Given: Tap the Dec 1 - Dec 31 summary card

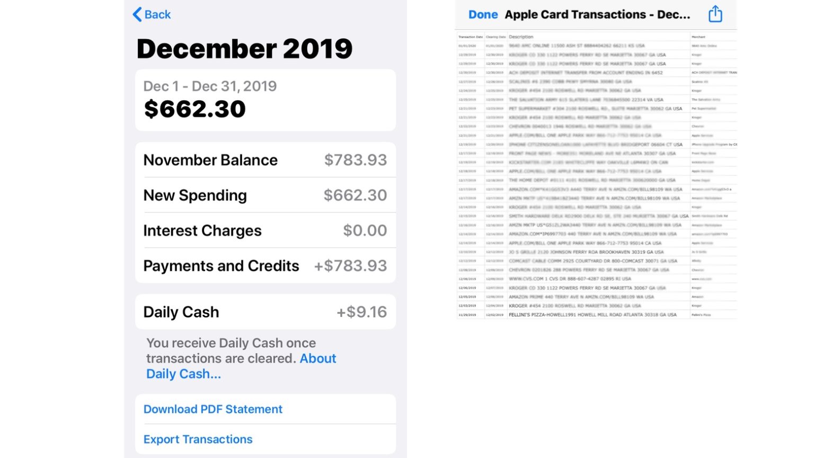Looking at the screenshot, I should pyautogui.click(x=265, y=100).
